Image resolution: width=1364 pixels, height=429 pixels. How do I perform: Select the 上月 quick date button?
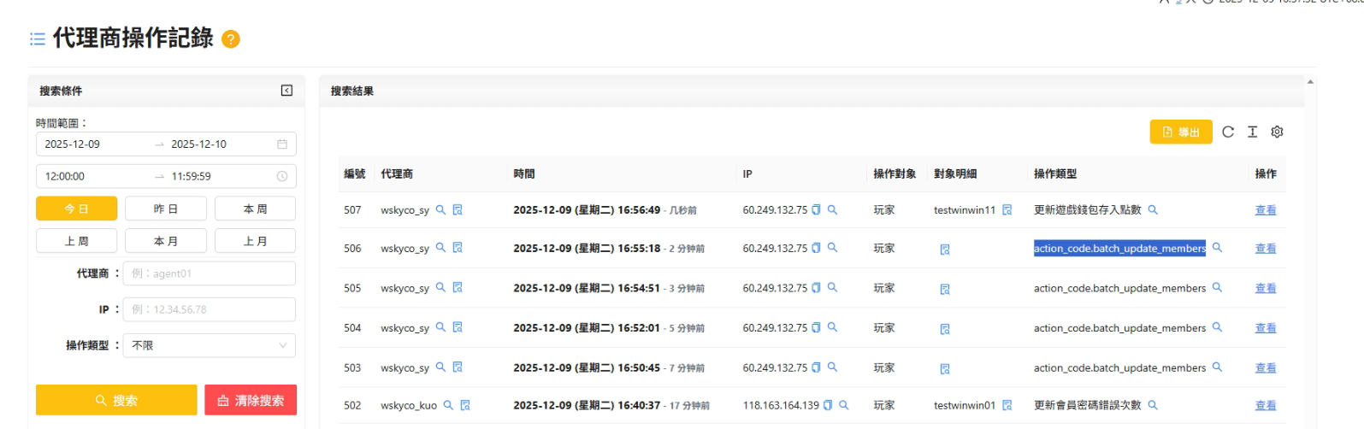(x=255, y=241)
